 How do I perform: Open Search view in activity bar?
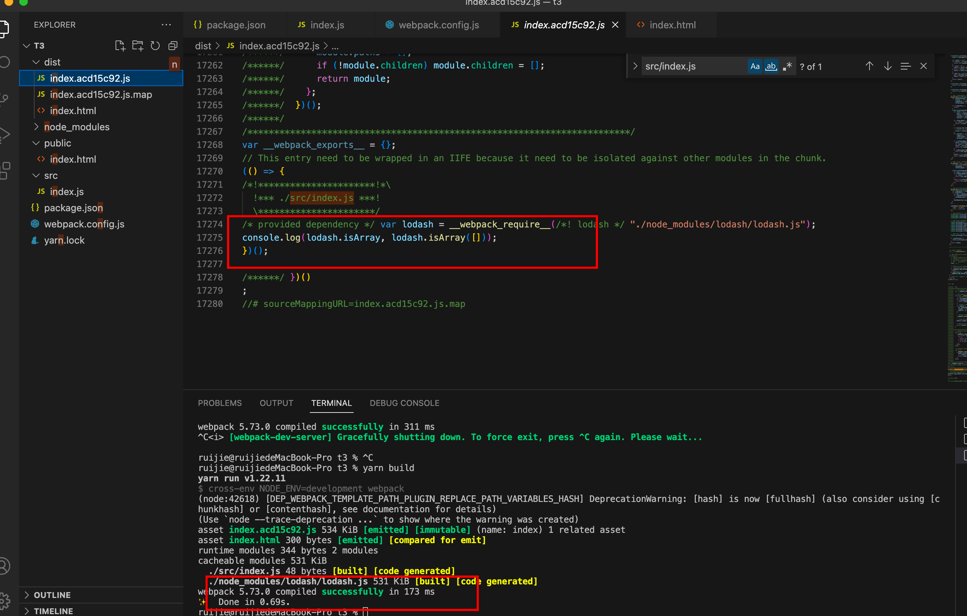click(4, 62)
